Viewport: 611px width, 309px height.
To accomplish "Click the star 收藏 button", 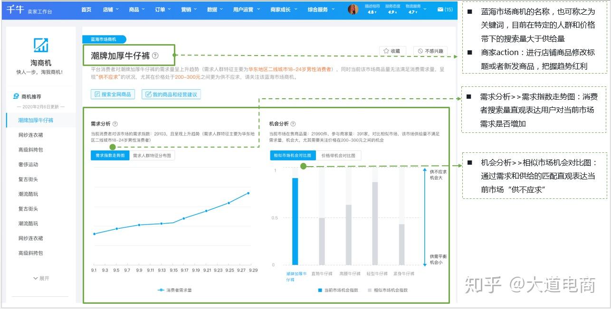I will pyautogui.click(x=392, y=51).
